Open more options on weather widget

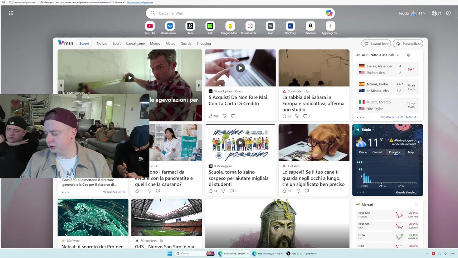(416, 130)
